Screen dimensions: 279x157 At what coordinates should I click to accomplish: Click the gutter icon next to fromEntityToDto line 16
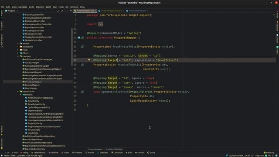click(x=82, y=47)
